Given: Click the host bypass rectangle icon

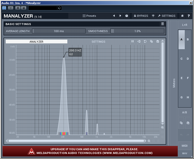Looking at the screenshot, I should click(x=11, y=8).
